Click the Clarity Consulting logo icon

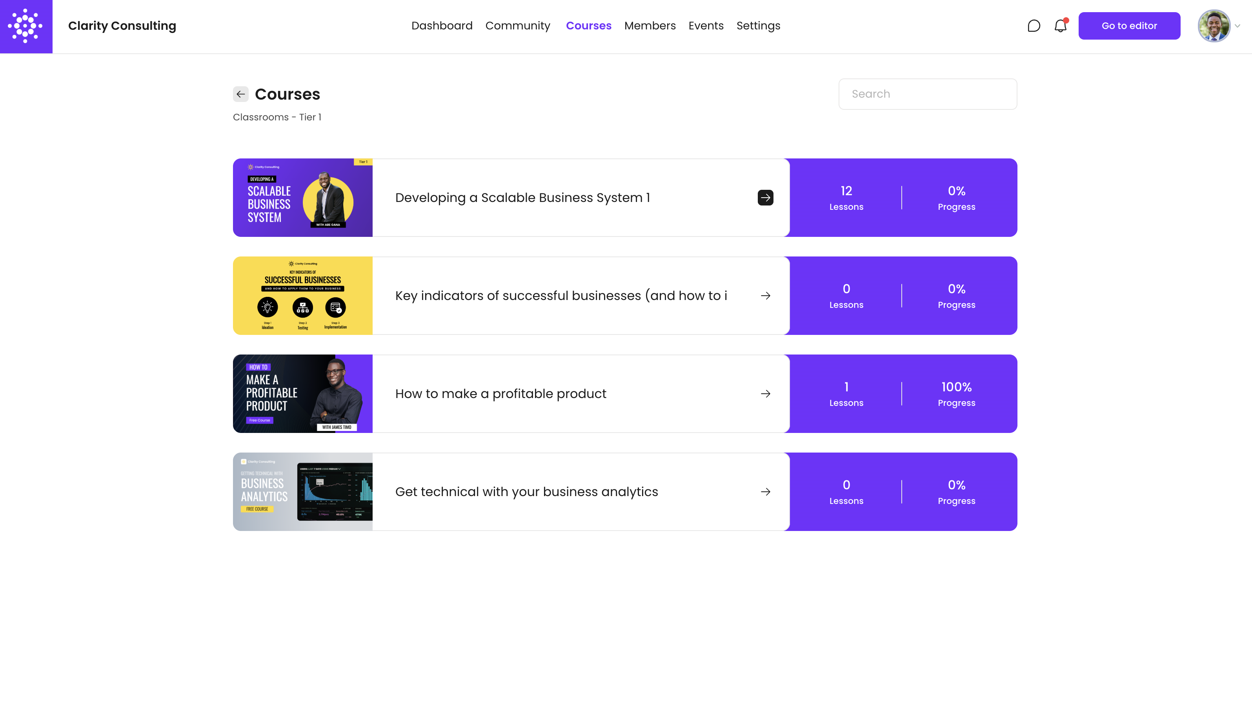[x=26, y=26]
